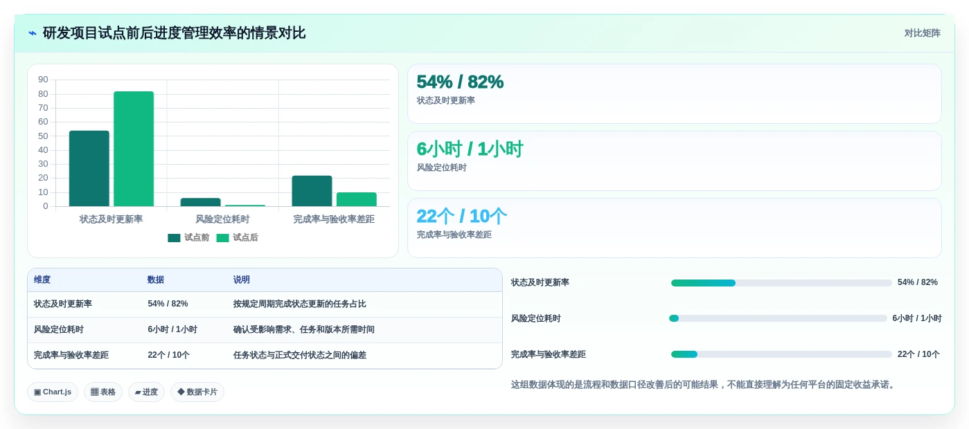The height and width of the screenshot is (429, 969).
Task: Click the 表格 tag chip
Action: point(103,392)
